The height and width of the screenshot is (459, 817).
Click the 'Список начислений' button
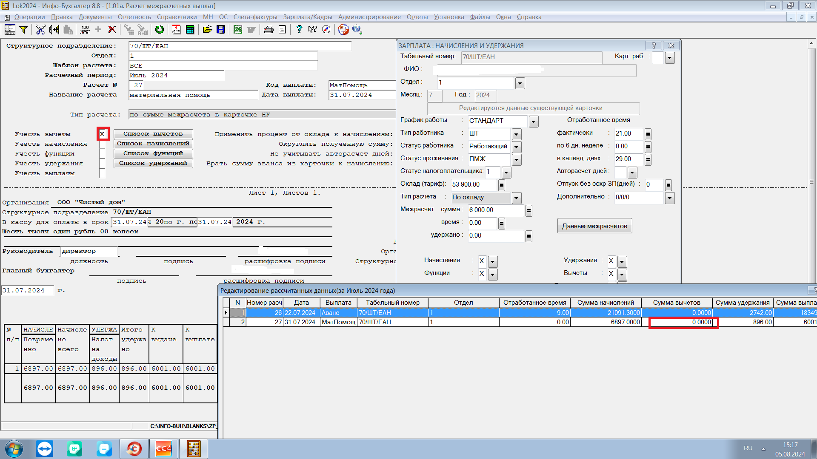point(153,144)
